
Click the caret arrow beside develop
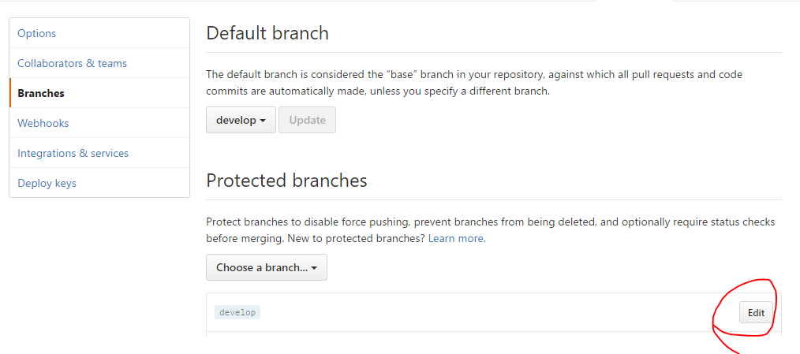point(263,121)
